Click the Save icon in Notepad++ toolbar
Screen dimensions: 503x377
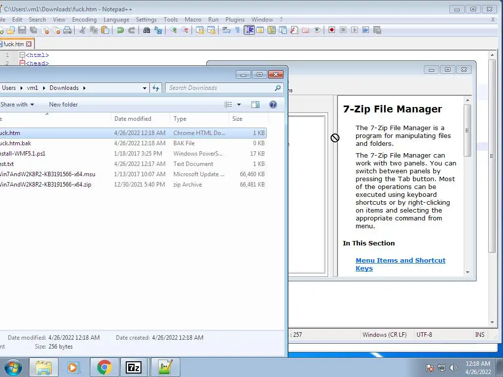[22, 30]
